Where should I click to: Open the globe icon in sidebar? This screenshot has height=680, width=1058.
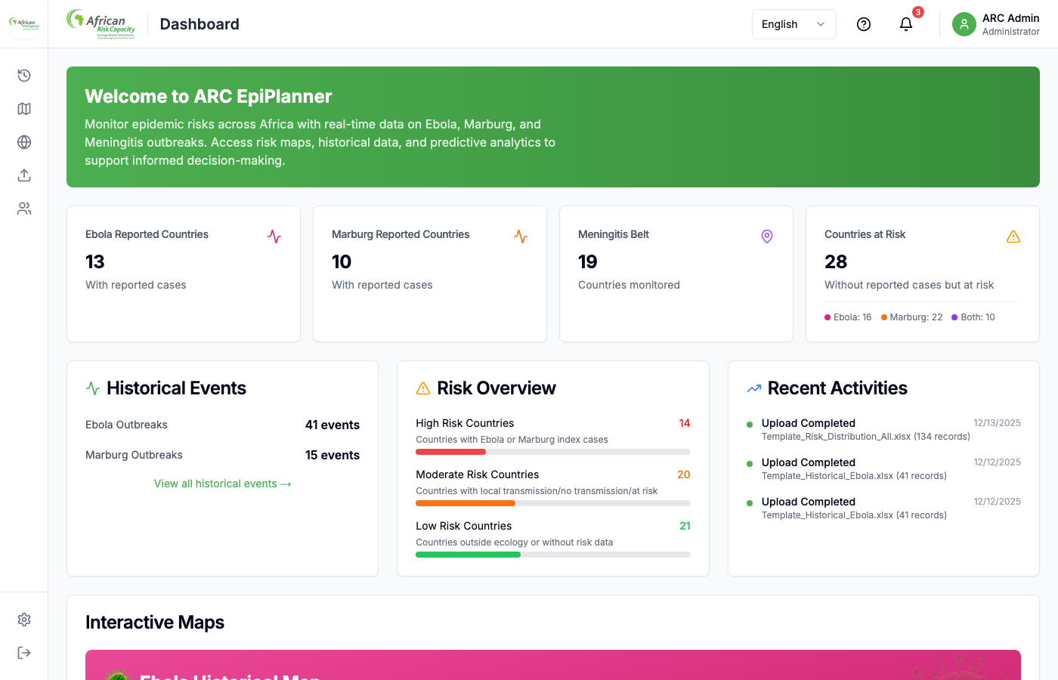(x=24, y=142)
